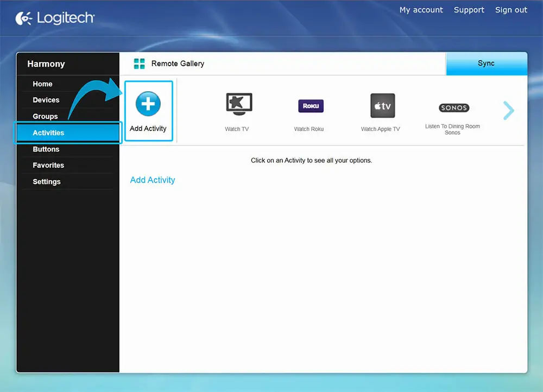Open the Watch Apple TV activity icon
Screen dimensions: 543x392
(383, 106)
